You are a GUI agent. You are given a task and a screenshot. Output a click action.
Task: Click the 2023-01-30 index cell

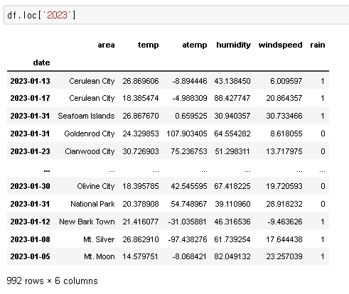30,186
